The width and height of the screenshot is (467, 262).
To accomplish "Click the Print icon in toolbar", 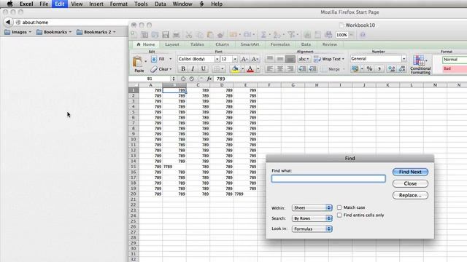I will (177, 35).
